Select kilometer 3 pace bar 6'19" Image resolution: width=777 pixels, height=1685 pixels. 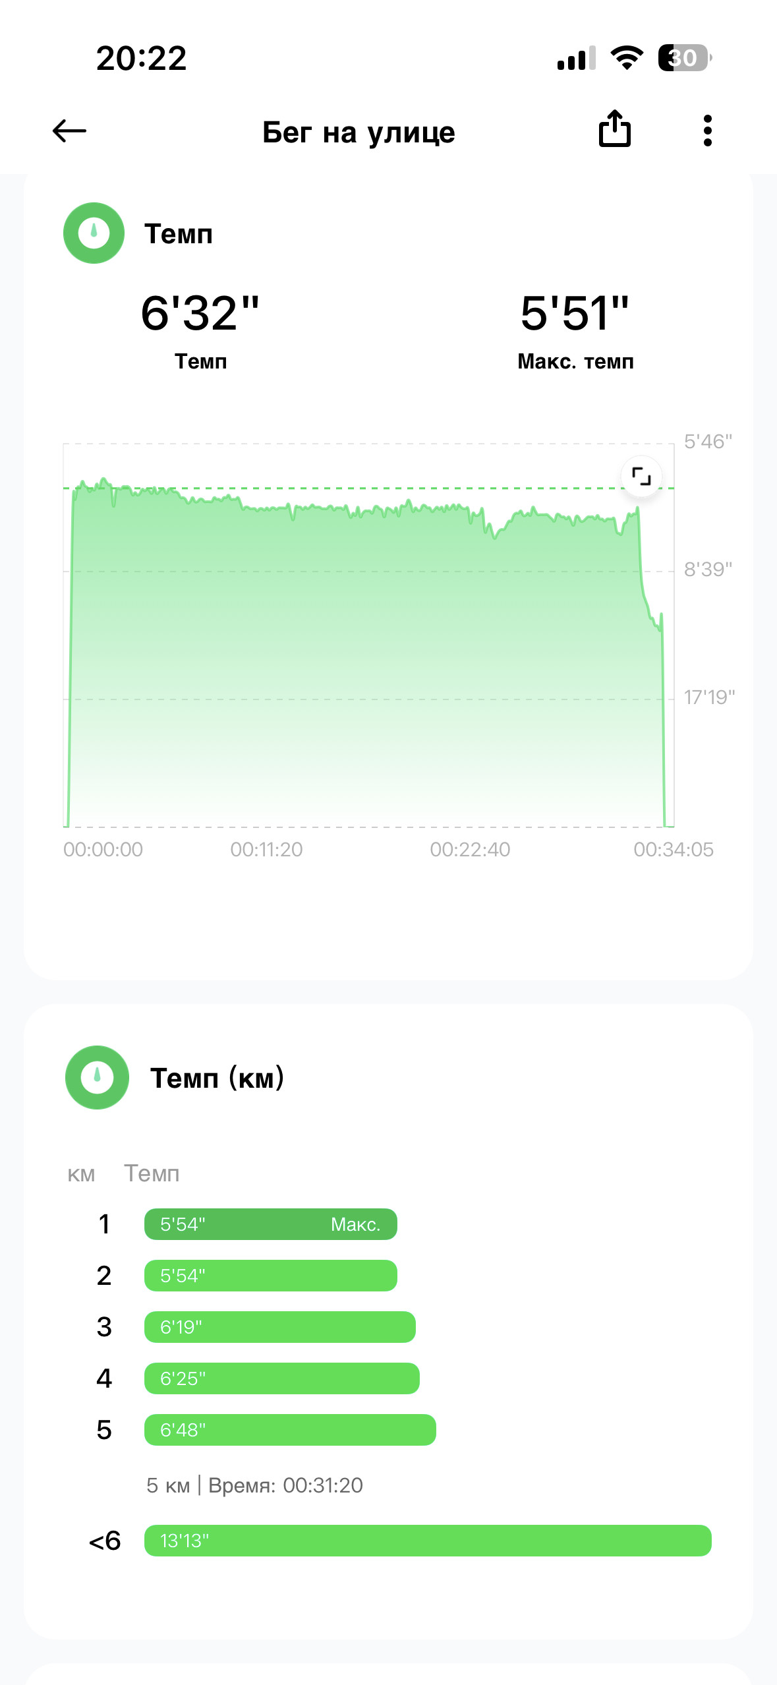point(280,1327)
